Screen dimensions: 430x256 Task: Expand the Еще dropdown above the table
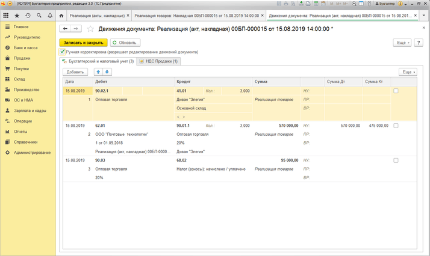coord(408,72)
